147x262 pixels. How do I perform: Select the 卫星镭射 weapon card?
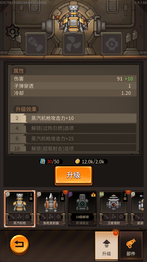point(113,208)
